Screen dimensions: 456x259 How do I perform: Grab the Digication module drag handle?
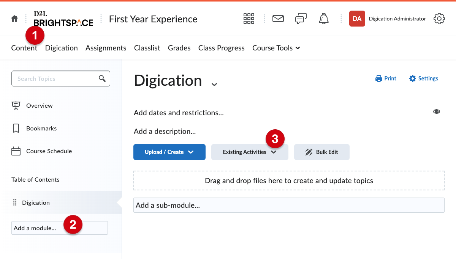tap(15, 202)
